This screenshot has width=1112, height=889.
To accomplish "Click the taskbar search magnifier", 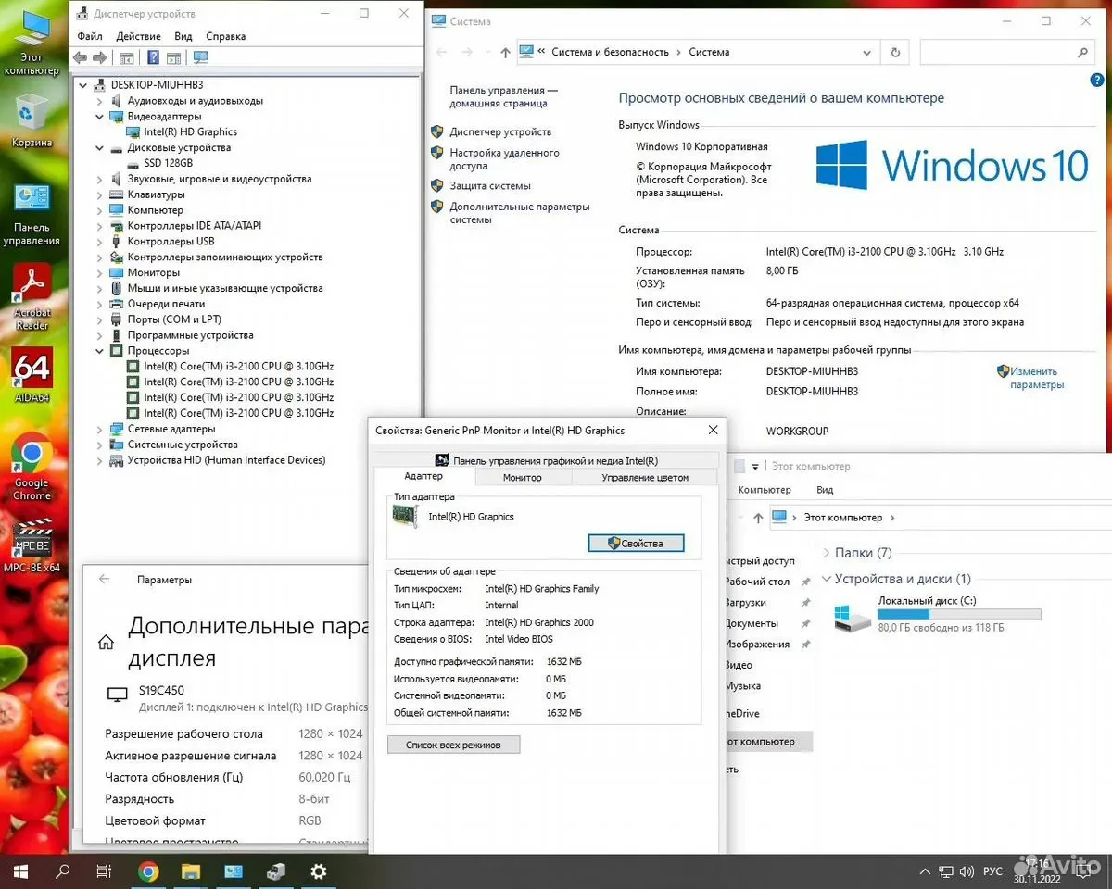I will pos(63,871).
